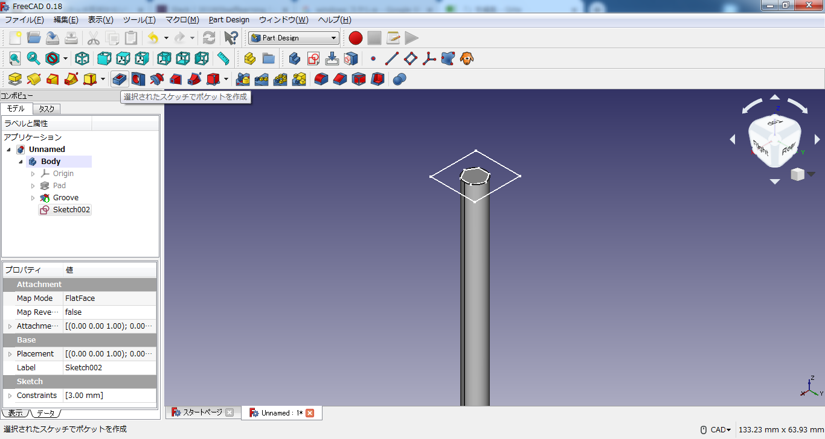Create a new document with the blank page icon
Screen dimensions: 825x439
coord(15,38)
